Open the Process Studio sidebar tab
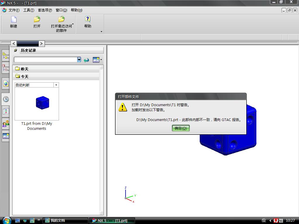Screen dimensions: 299x224 tap(6, 111)
